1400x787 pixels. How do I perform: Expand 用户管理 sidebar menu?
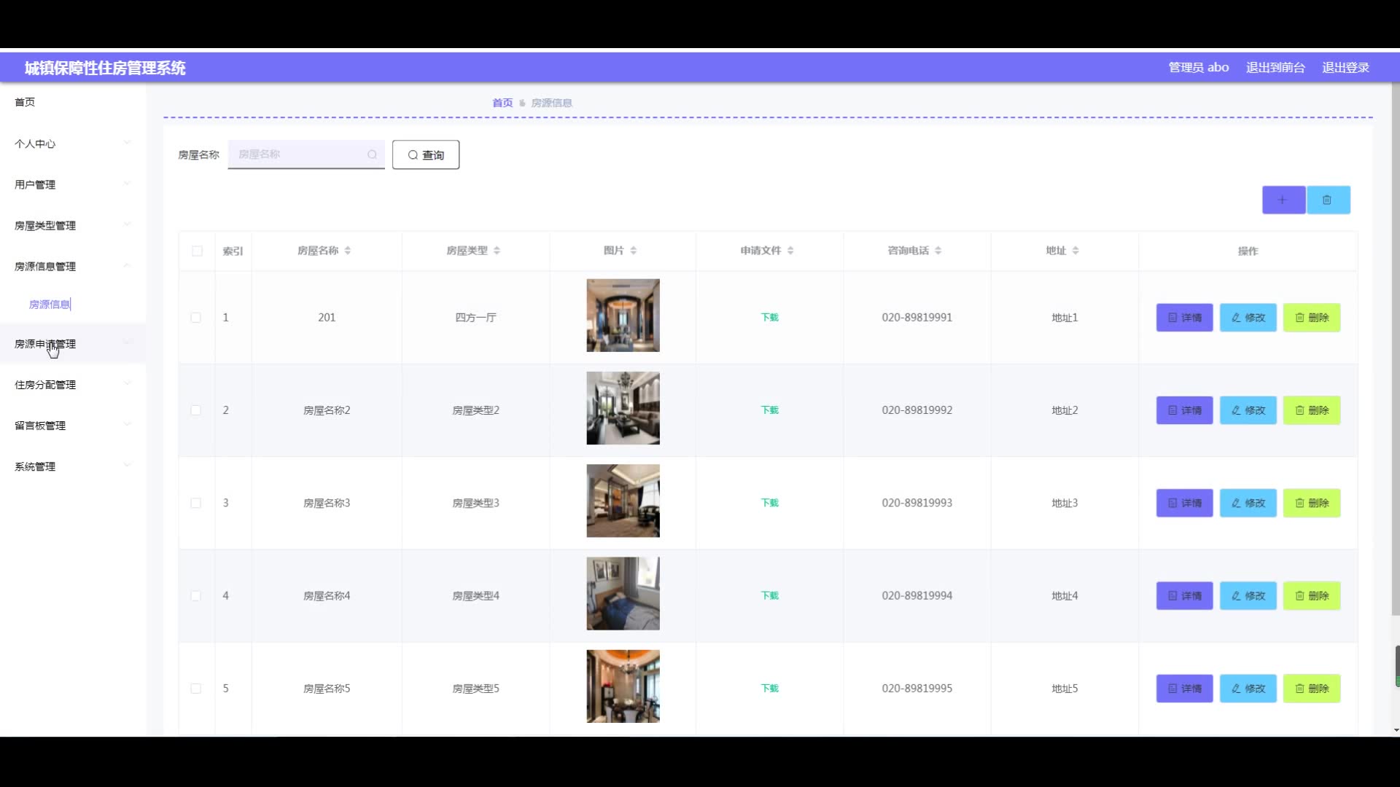pos(35,185)
